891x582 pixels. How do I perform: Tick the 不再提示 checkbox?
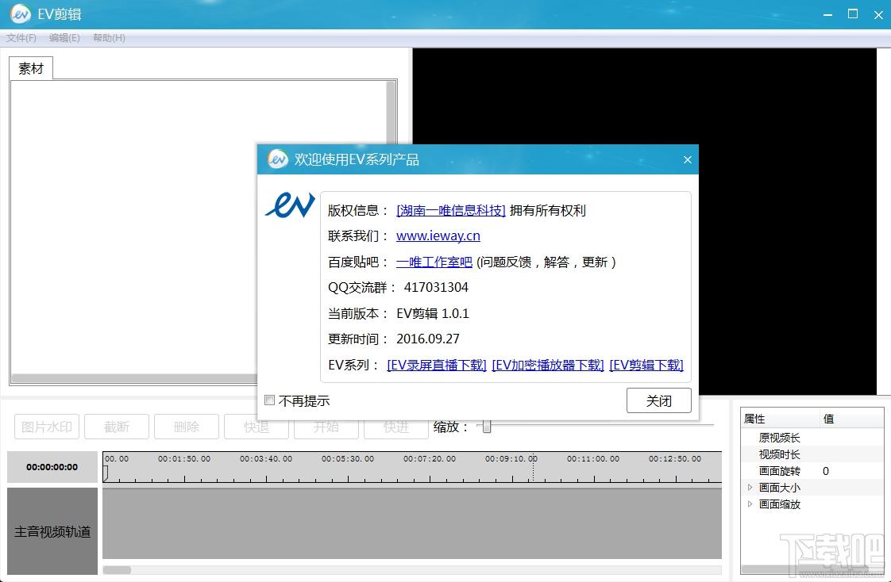click(270, 400)
